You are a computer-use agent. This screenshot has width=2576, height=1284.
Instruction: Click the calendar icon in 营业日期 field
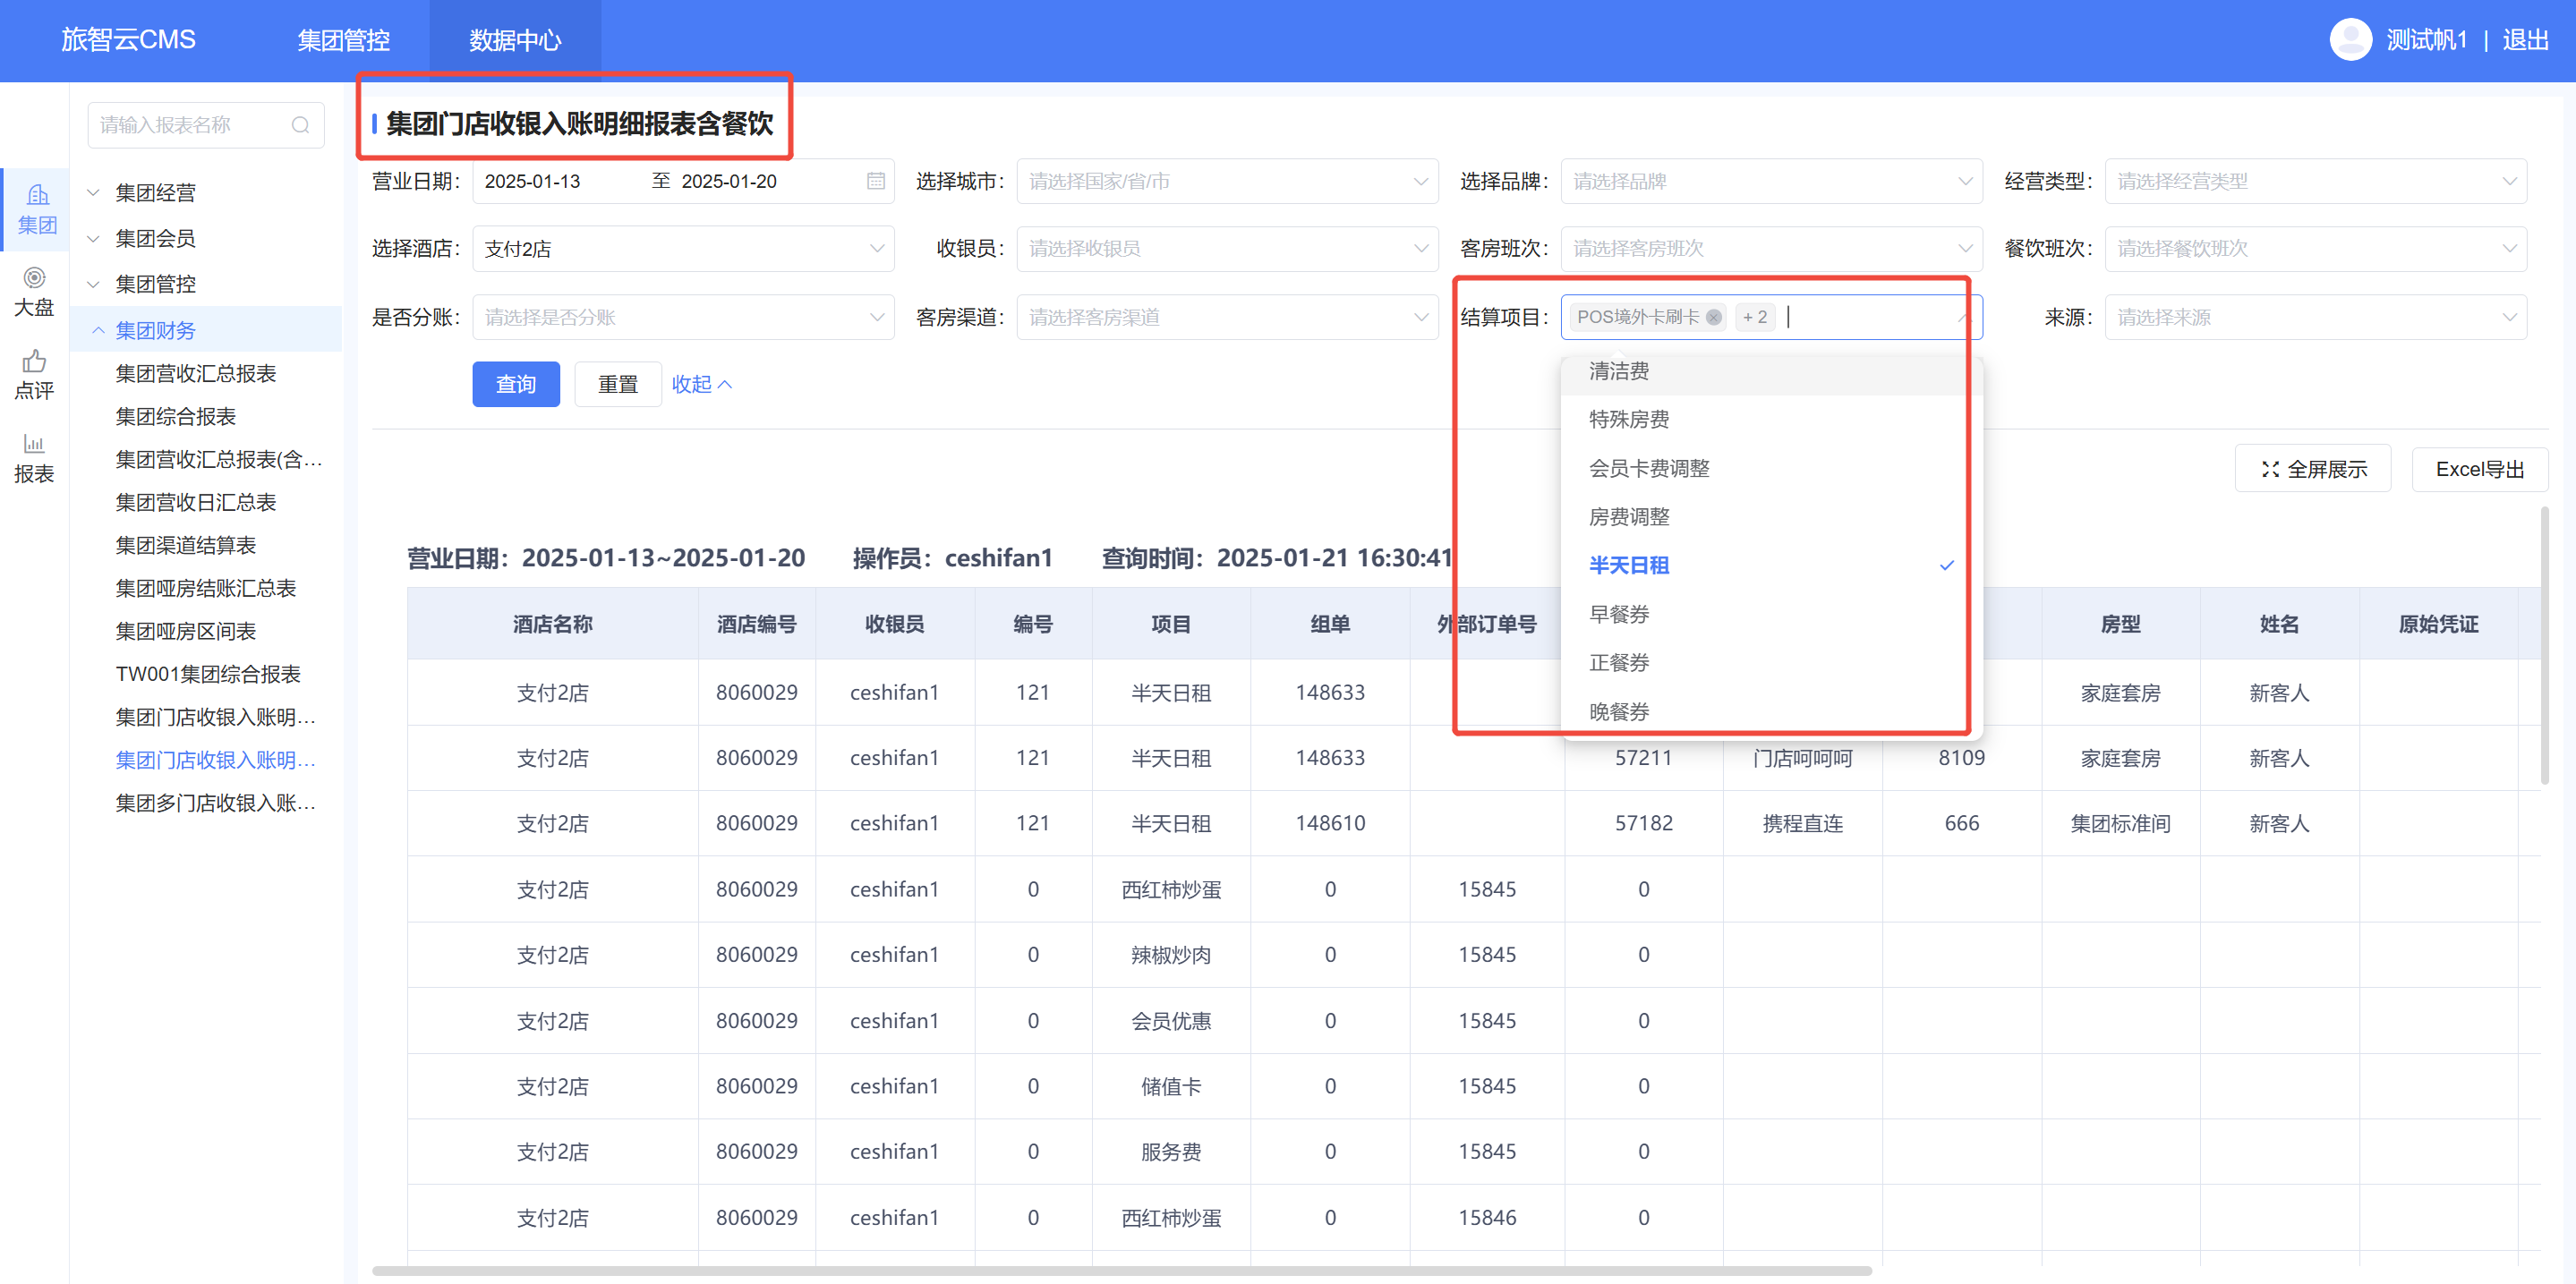[x=875, y=181]
